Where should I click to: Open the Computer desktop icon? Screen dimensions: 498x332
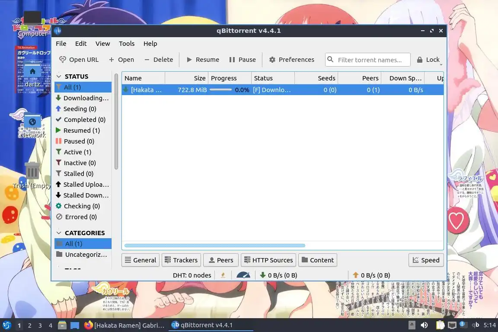tap(32, 24)
